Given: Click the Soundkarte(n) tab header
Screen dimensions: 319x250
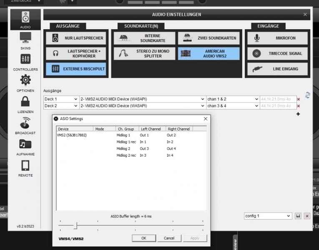Looking at the screenshot, I should pos(141,26).
